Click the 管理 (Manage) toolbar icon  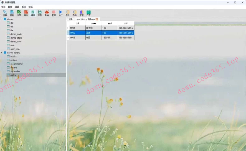[x=82, y=12]
